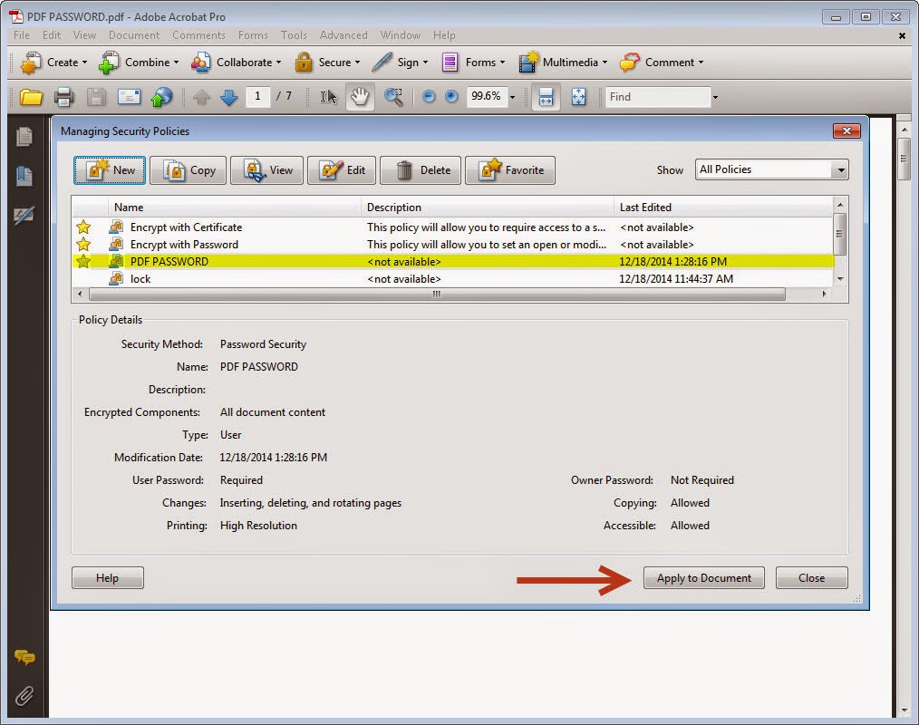The width and height of the screenshot is (919, 725).
Task: Click the Print icon
Action: click(x=63, y=97)
